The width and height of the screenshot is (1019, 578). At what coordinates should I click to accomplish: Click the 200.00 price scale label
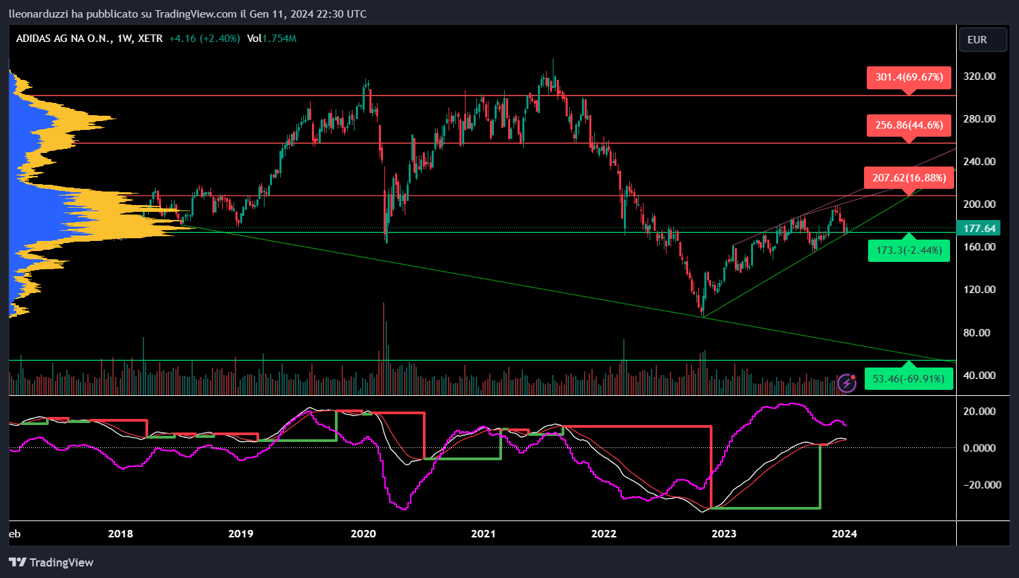[980, 204]
